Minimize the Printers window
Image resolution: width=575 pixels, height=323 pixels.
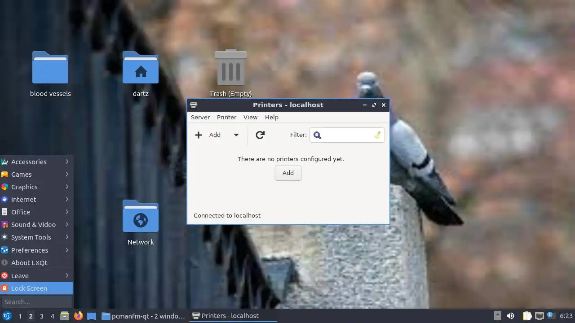tap(365, 105)
